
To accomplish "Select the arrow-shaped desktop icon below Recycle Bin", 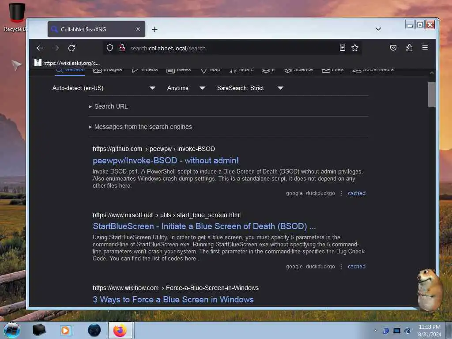I will tap(16, 65).
